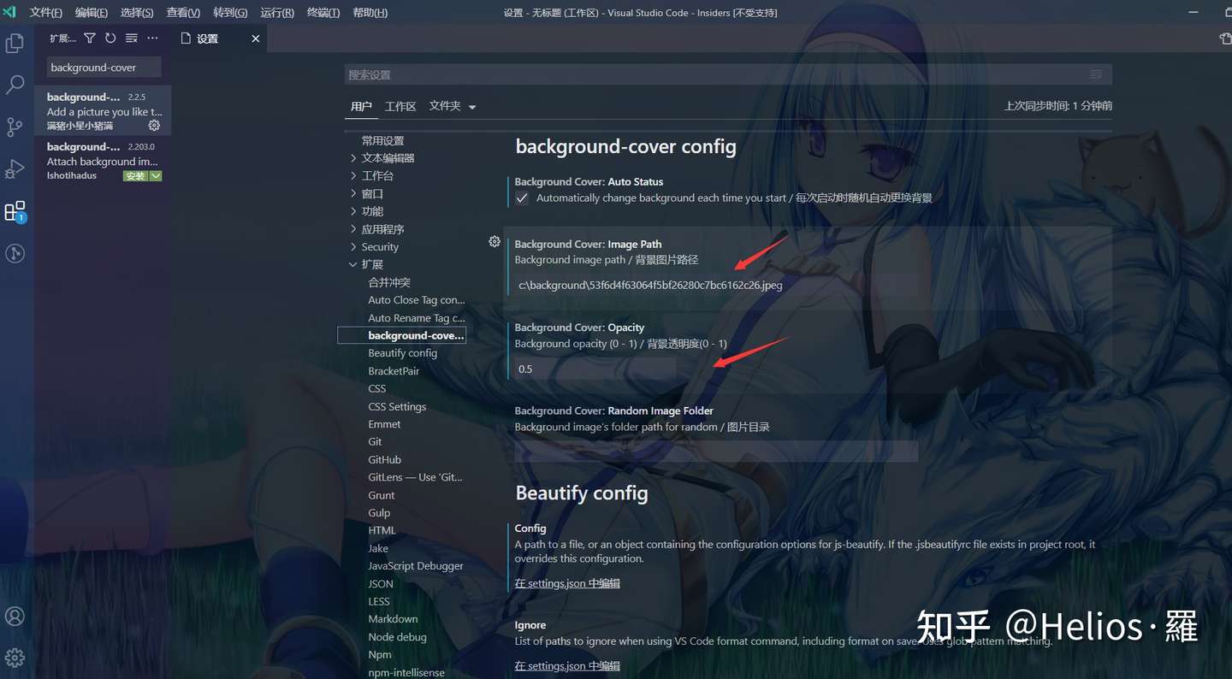The width and height of the screenshot is (1232, 679).
Task: Open the 帮助(H) menu
Action: click(x=370, y=13)
